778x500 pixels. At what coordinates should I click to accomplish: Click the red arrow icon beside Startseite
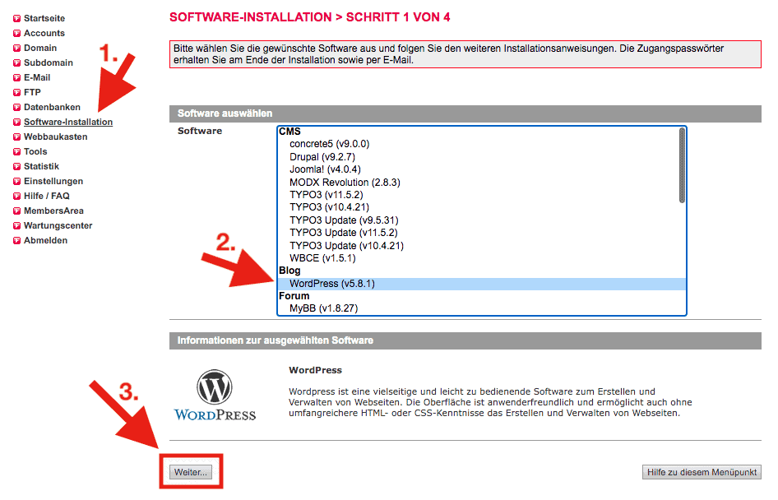17,19
